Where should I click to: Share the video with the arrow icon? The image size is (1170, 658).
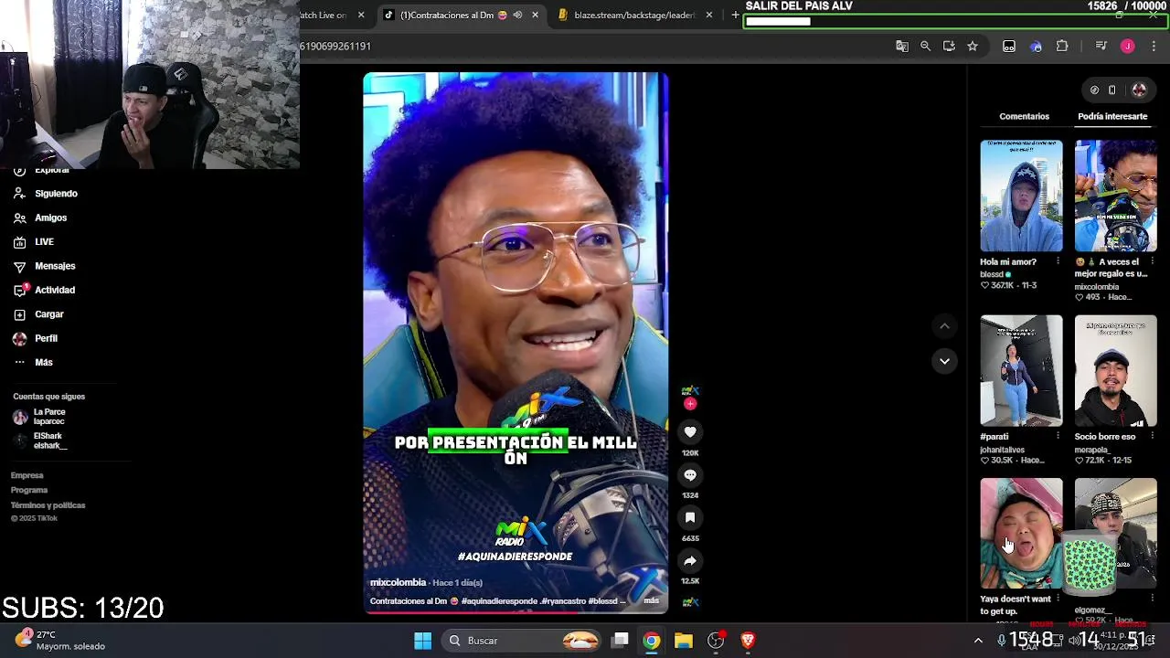point(690,561)
